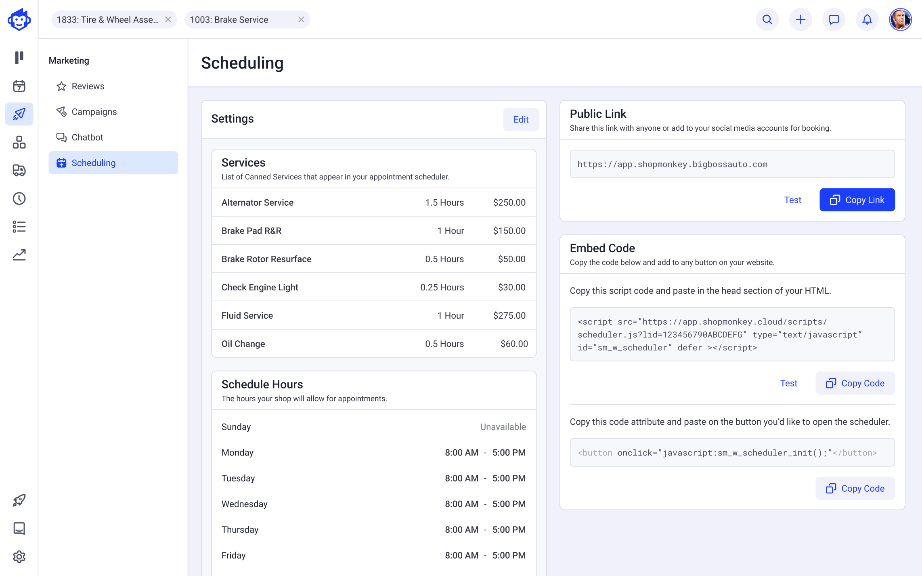Open the messages chat bubble icon

pyautogui.click(x=834, y=19)
